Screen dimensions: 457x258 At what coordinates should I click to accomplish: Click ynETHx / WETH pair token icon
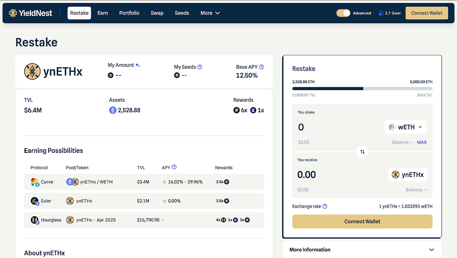tap(72, 182)
